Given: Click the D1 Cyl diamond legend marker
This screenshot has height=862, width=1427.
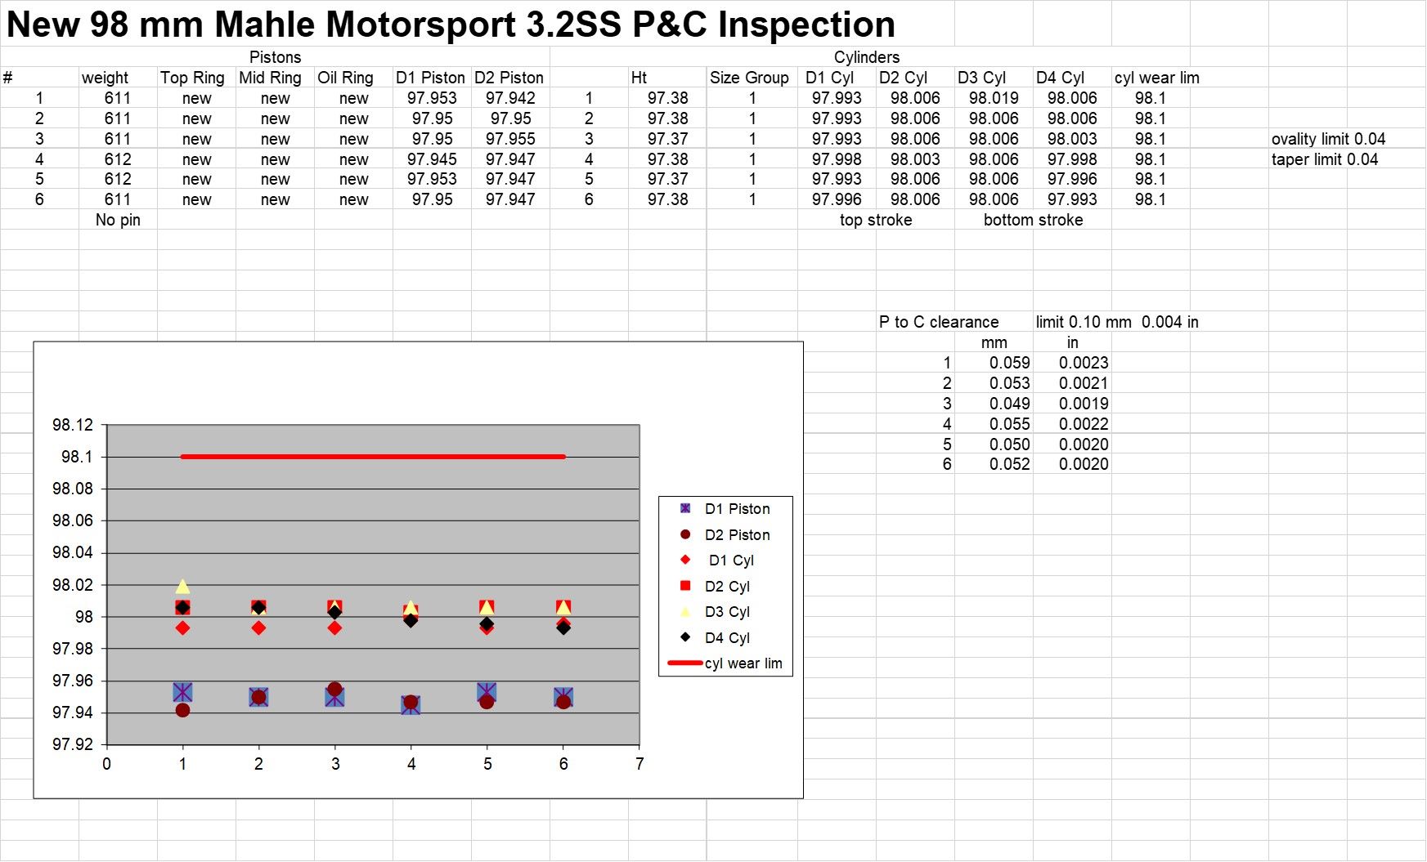Looking at the screenshot, I should 685,560.
